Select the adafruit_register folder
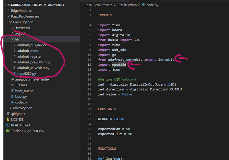Viewport: 229px width, 160px height. tap(30, 56)
